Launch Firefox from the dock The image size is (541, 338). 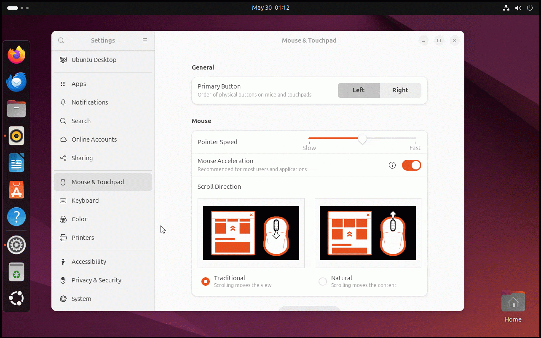(x=16, y=54)
